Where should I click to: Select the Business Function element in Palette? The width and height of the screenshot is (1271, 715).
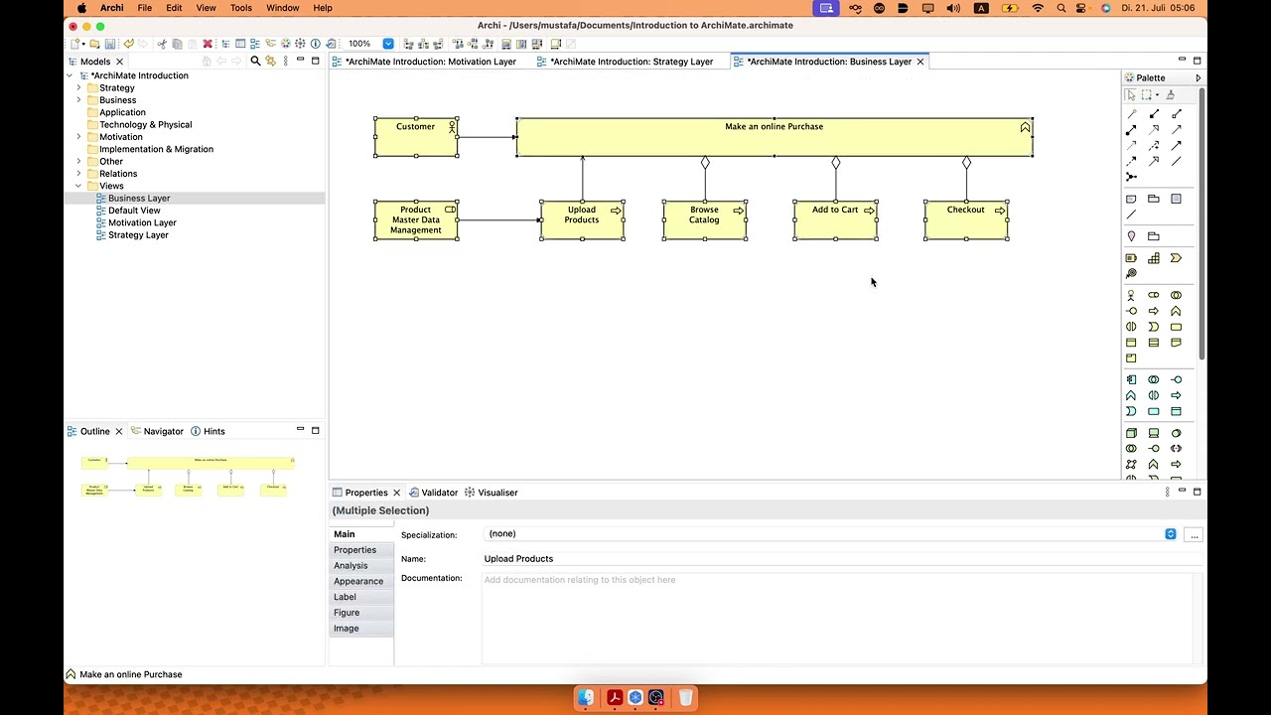(x=1176, y=311)
